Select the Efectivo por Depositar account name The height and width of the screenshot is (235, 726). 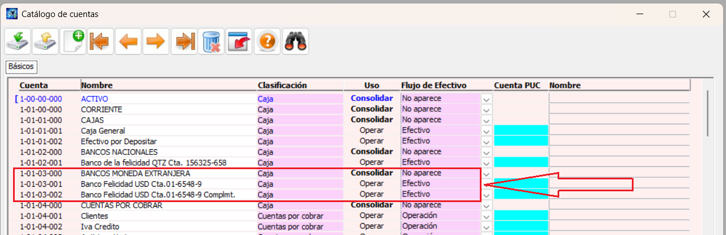tap(119, 141)
